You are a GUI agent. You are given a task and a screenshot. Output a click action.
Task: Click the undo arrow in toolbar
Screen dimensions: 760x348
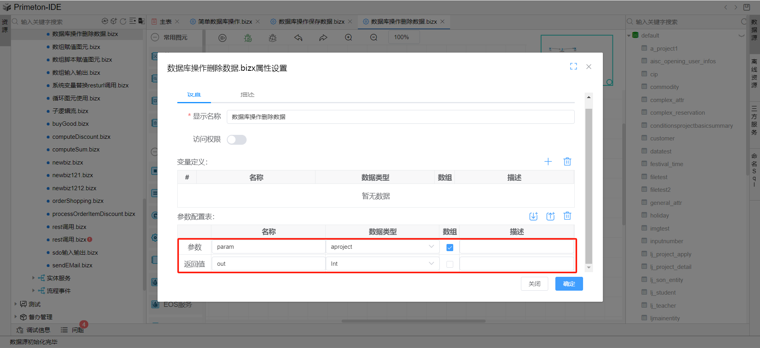click(298, 38)
